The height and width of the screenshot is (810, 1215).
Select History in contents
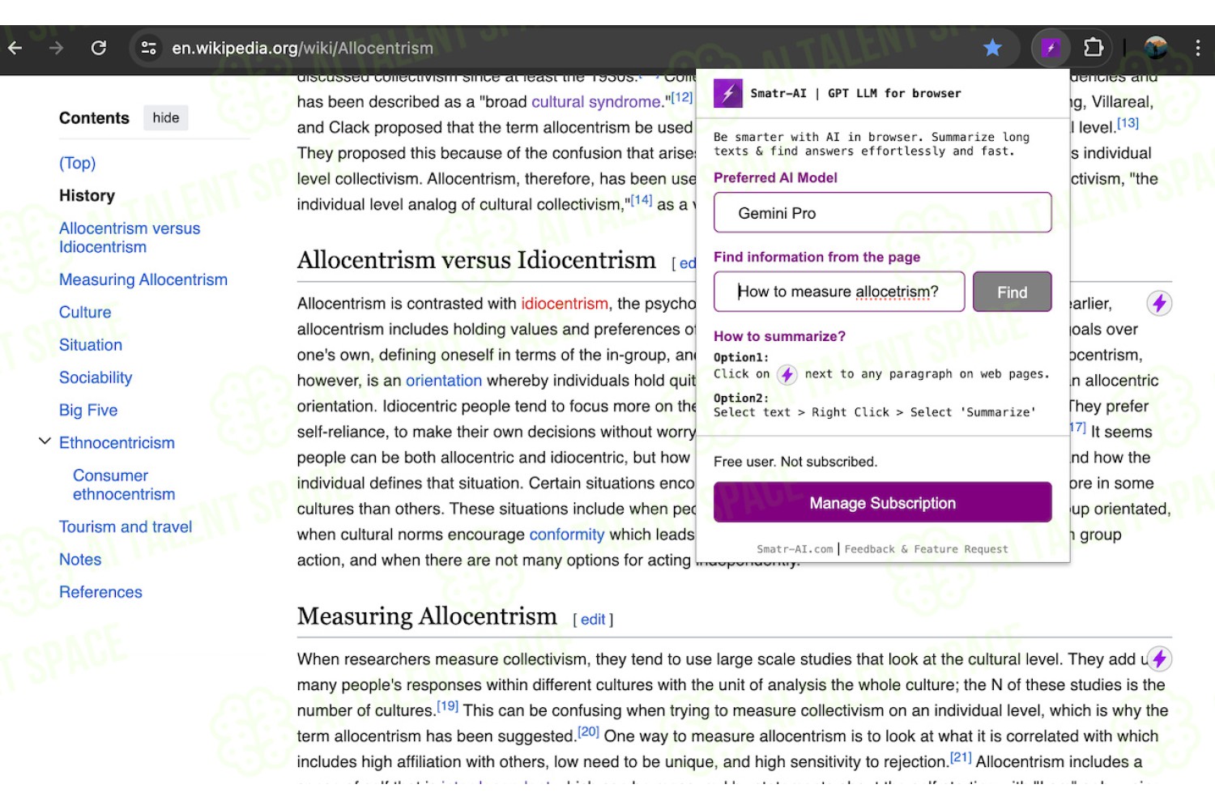coord(87,195)
